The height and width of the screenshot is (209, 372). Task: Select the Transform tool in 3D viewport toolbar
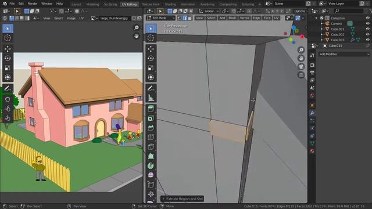point(151,77)
